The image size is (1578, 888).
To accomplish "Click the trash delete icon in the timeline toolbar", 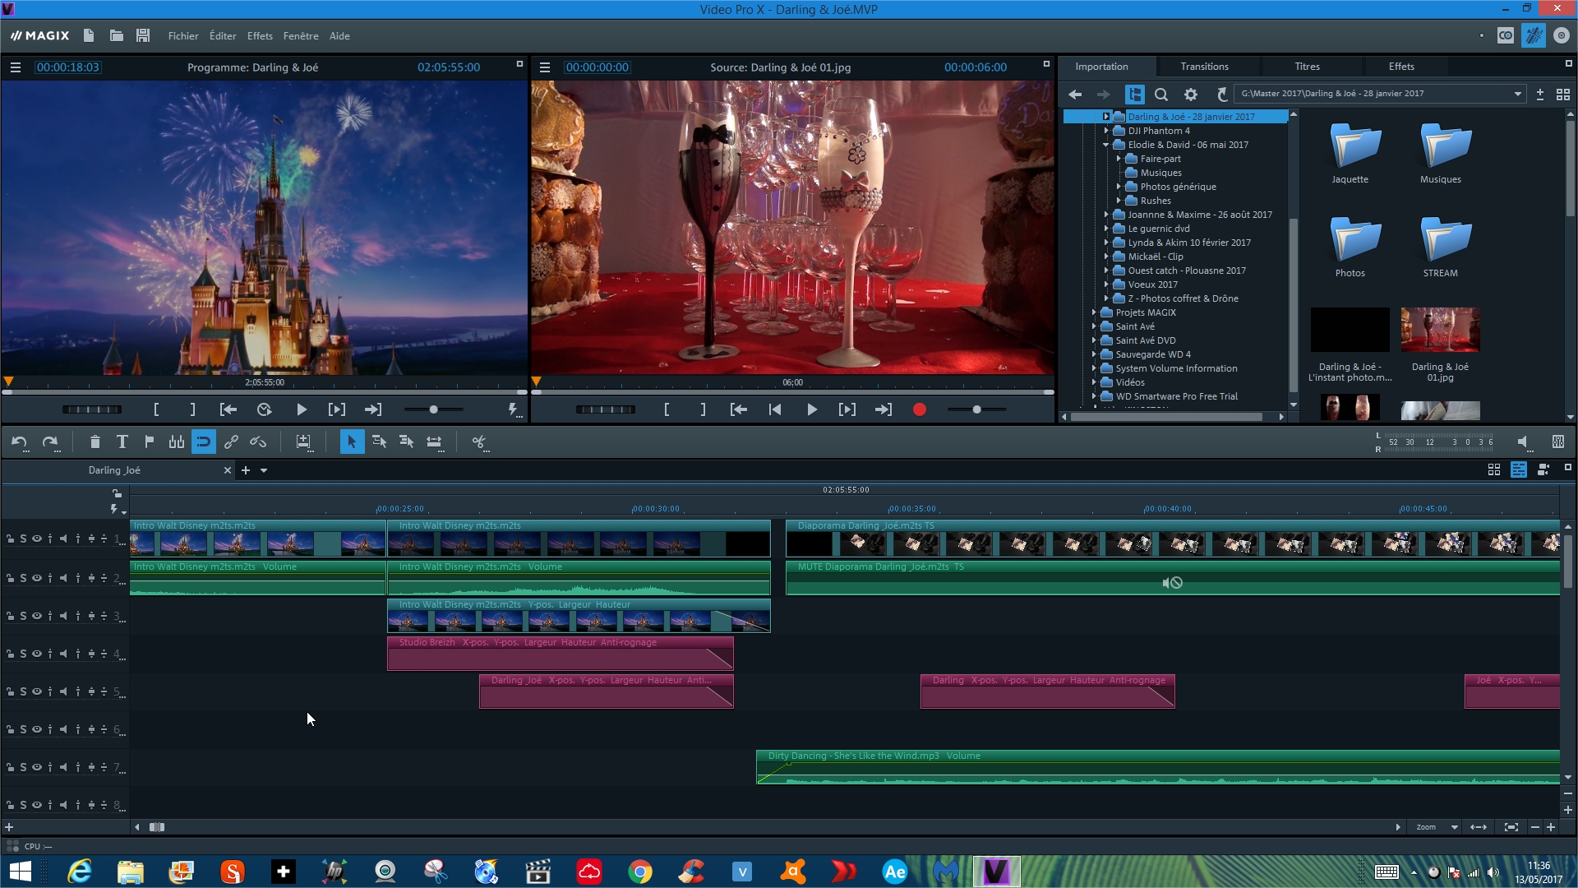I will [x=95, y=442].
